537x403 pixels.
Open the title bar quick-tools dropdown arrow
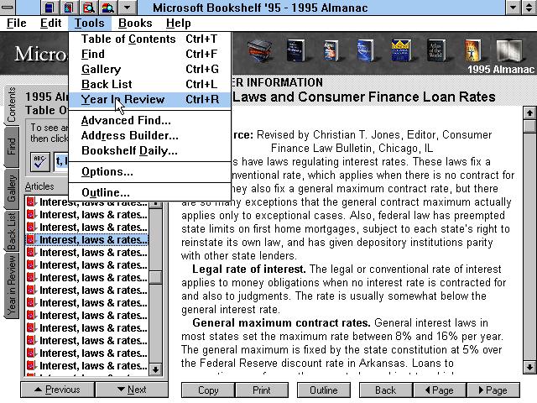coord(127,8)
